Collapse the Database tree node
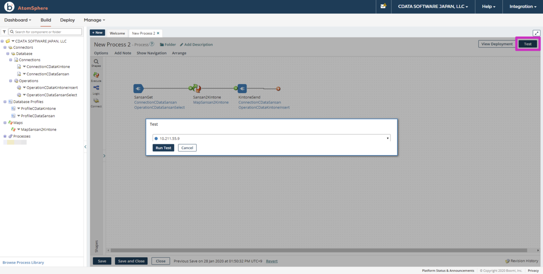The image size is (543, 274). 8,53
